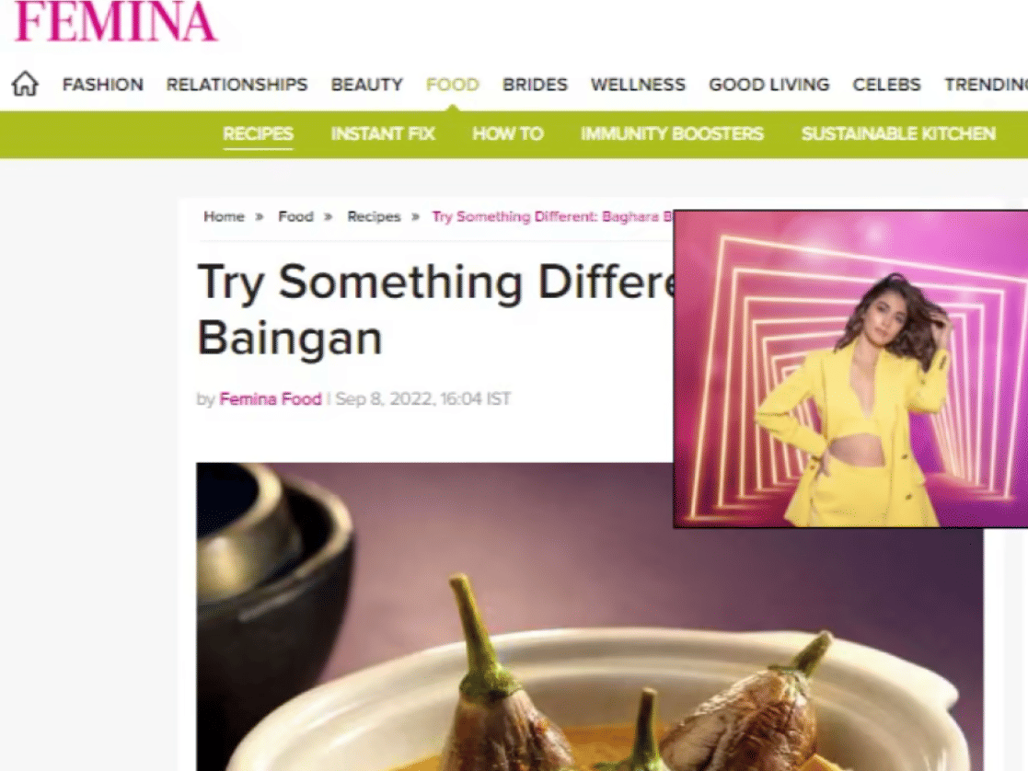Select the Immunity Boosters tab
This screenshot has height=771, width=1028.
pos(672,133)
